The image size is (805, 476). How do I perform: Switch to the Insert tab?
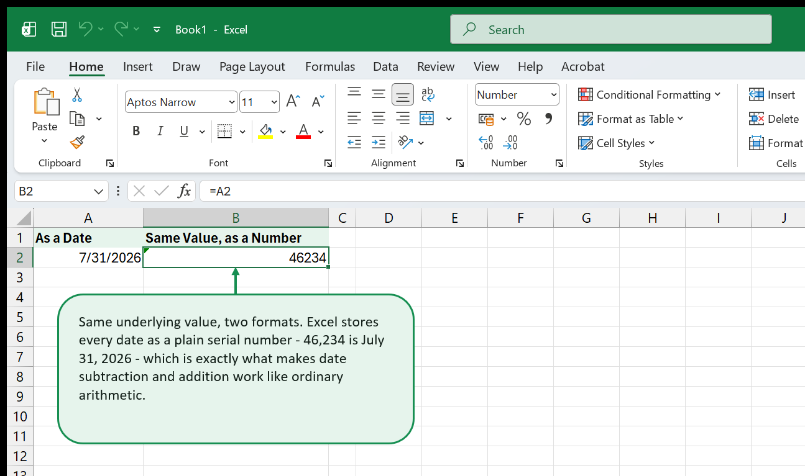click(138, 66)
